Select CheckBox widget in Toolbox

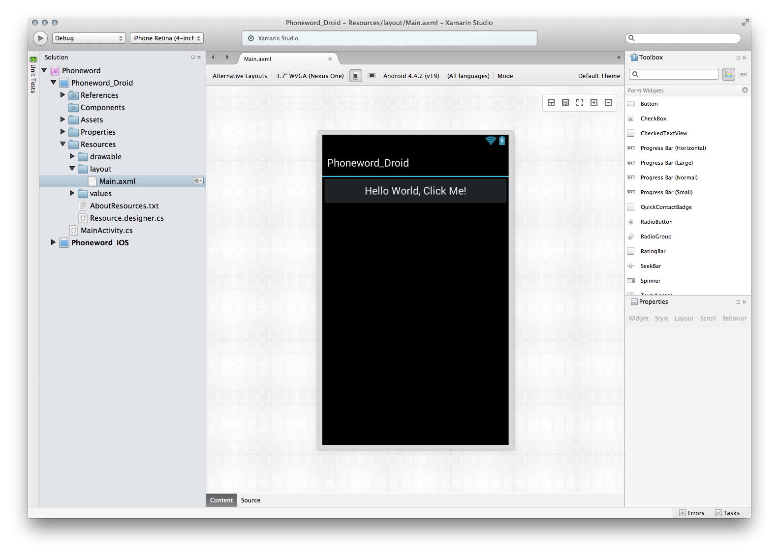(653, 118)
